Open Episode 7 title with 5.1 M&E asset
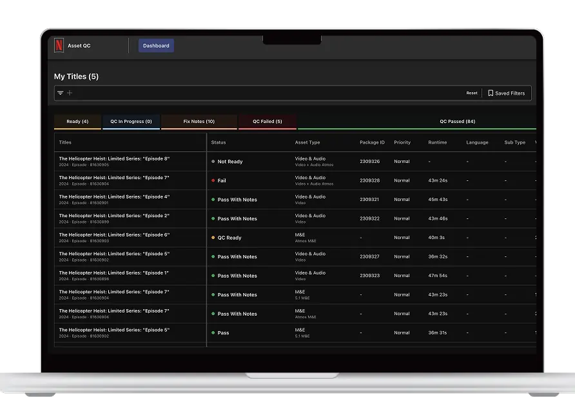Image resolution: width=575 pixels, height=402 pixels. 114,292
